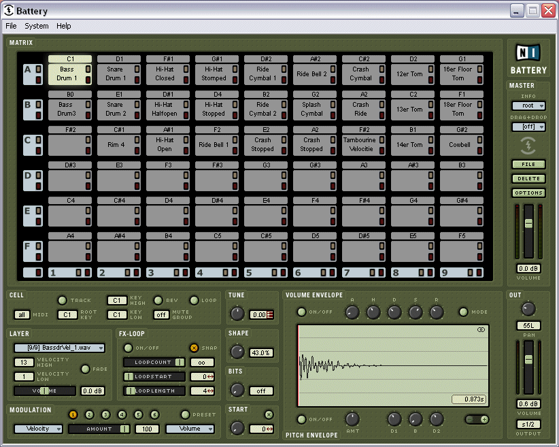Click the Loopcount slider
This screenshot has height=447, width=559.
pyautogui.click(x=154, y=363)
